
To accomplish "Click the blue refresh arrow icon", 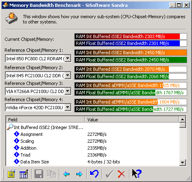I will pos(94,174).
